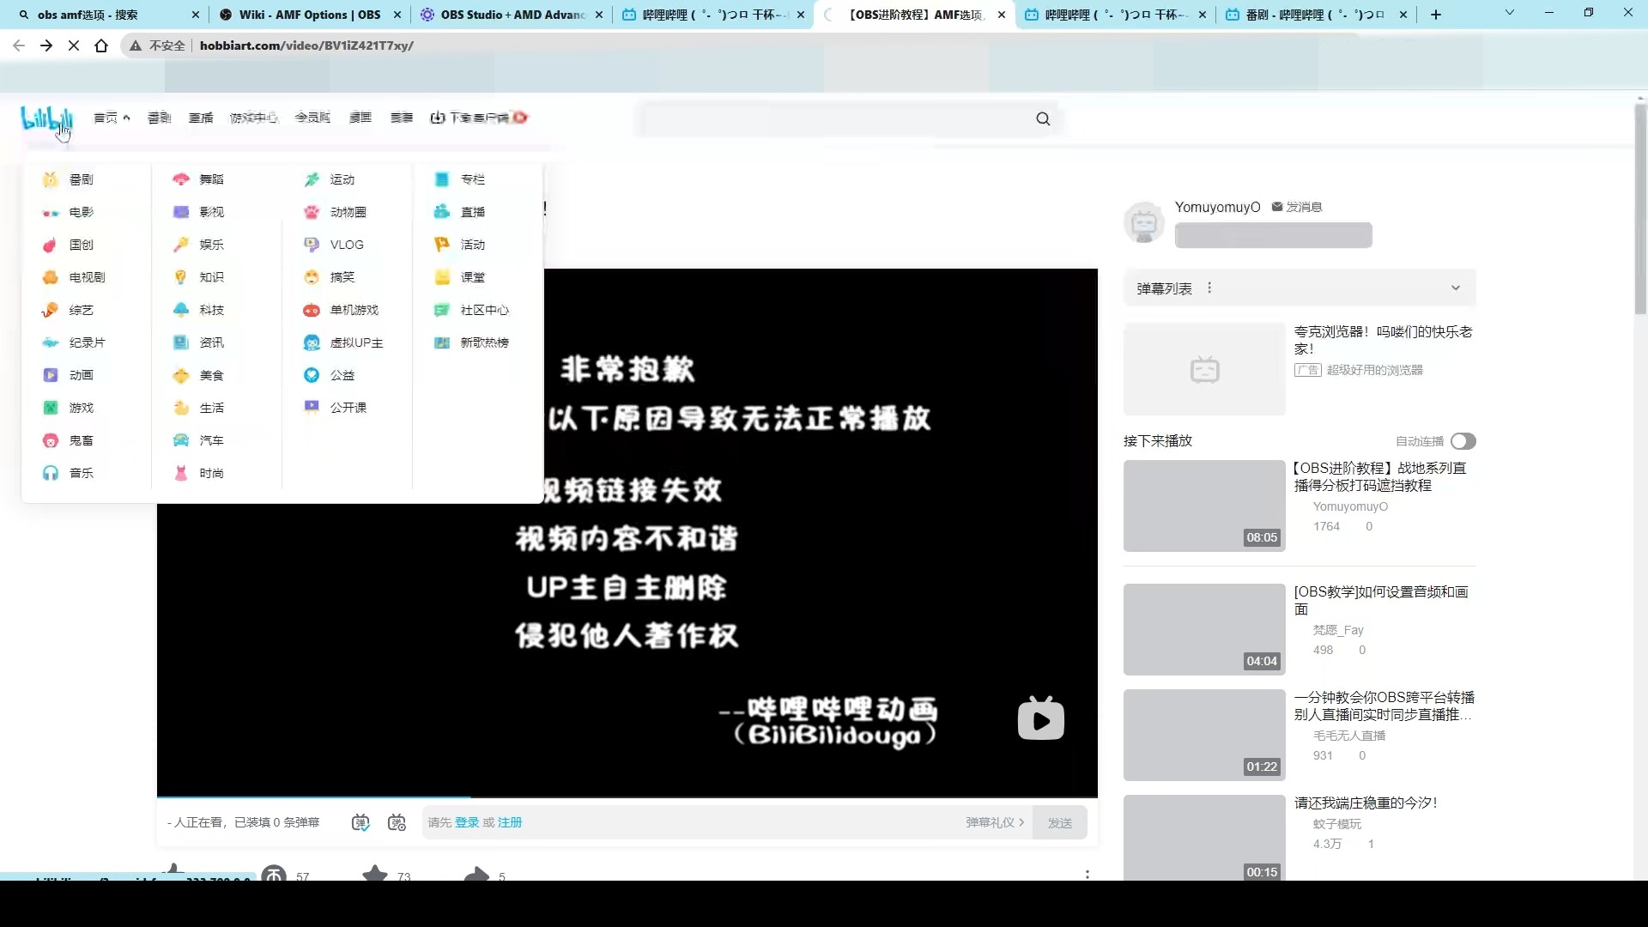Open the 01:22 OBS跨平台转播 thumbnail
The height and width of the screenshot is (927, 1648).
coord(1204,735)
